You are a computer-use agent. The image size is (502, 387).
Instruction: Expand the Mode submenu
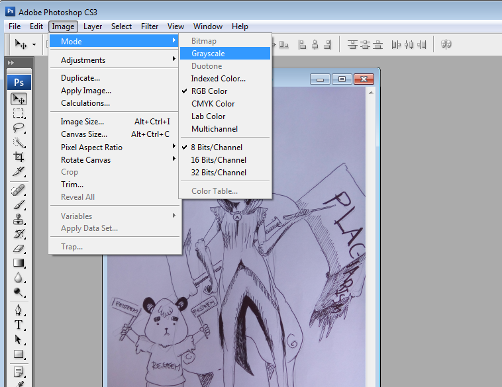pyautogui.click(x=114, y=41)
